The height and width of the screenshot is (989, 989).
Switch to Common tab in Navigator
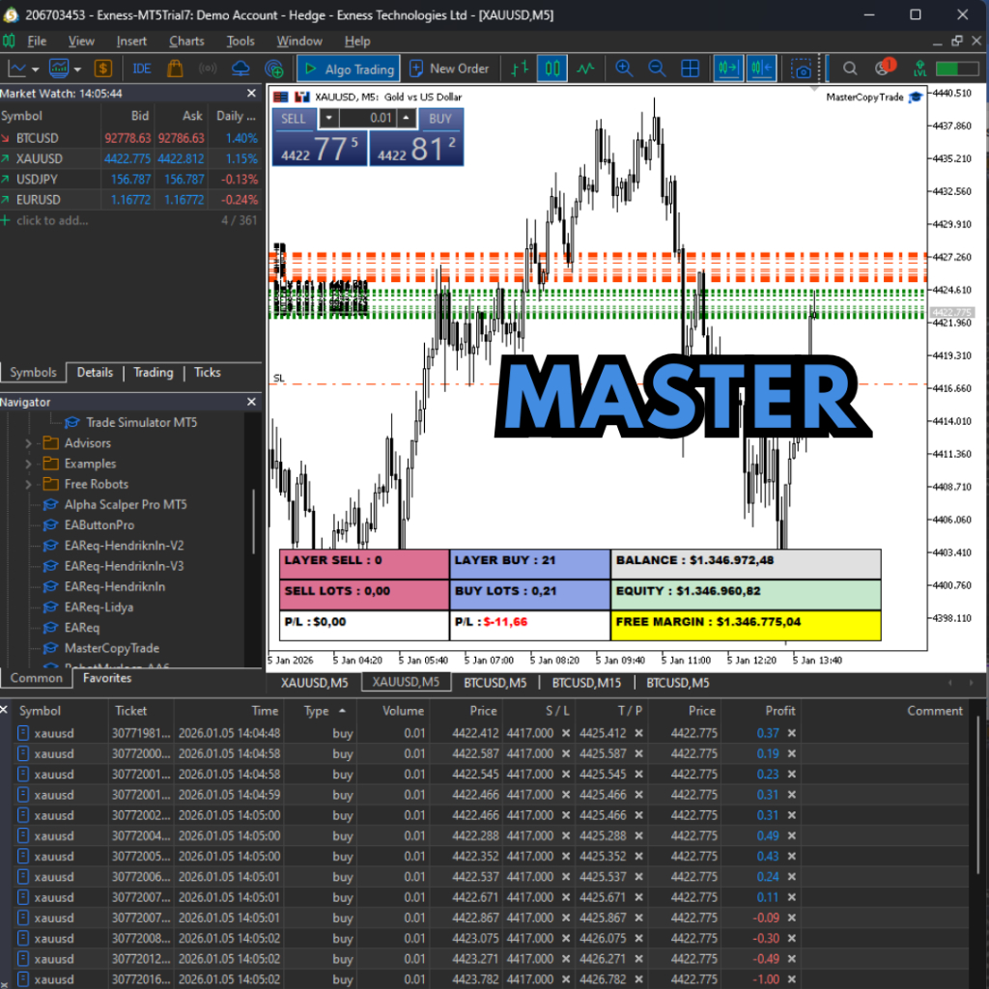point(37,678)
